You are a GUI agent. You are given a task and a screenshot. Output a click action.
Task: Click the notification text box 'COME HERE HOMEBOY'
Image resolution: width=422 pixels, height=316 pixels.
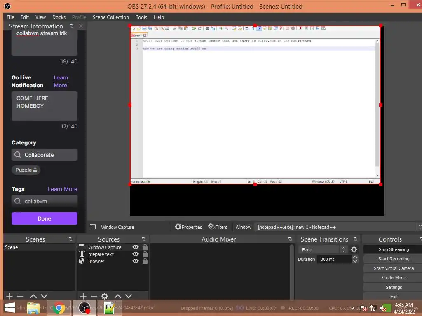tap(45, 106)
